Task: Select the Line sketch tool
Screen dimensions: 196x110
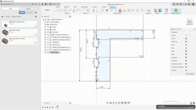Action: [x=56, y=10]
